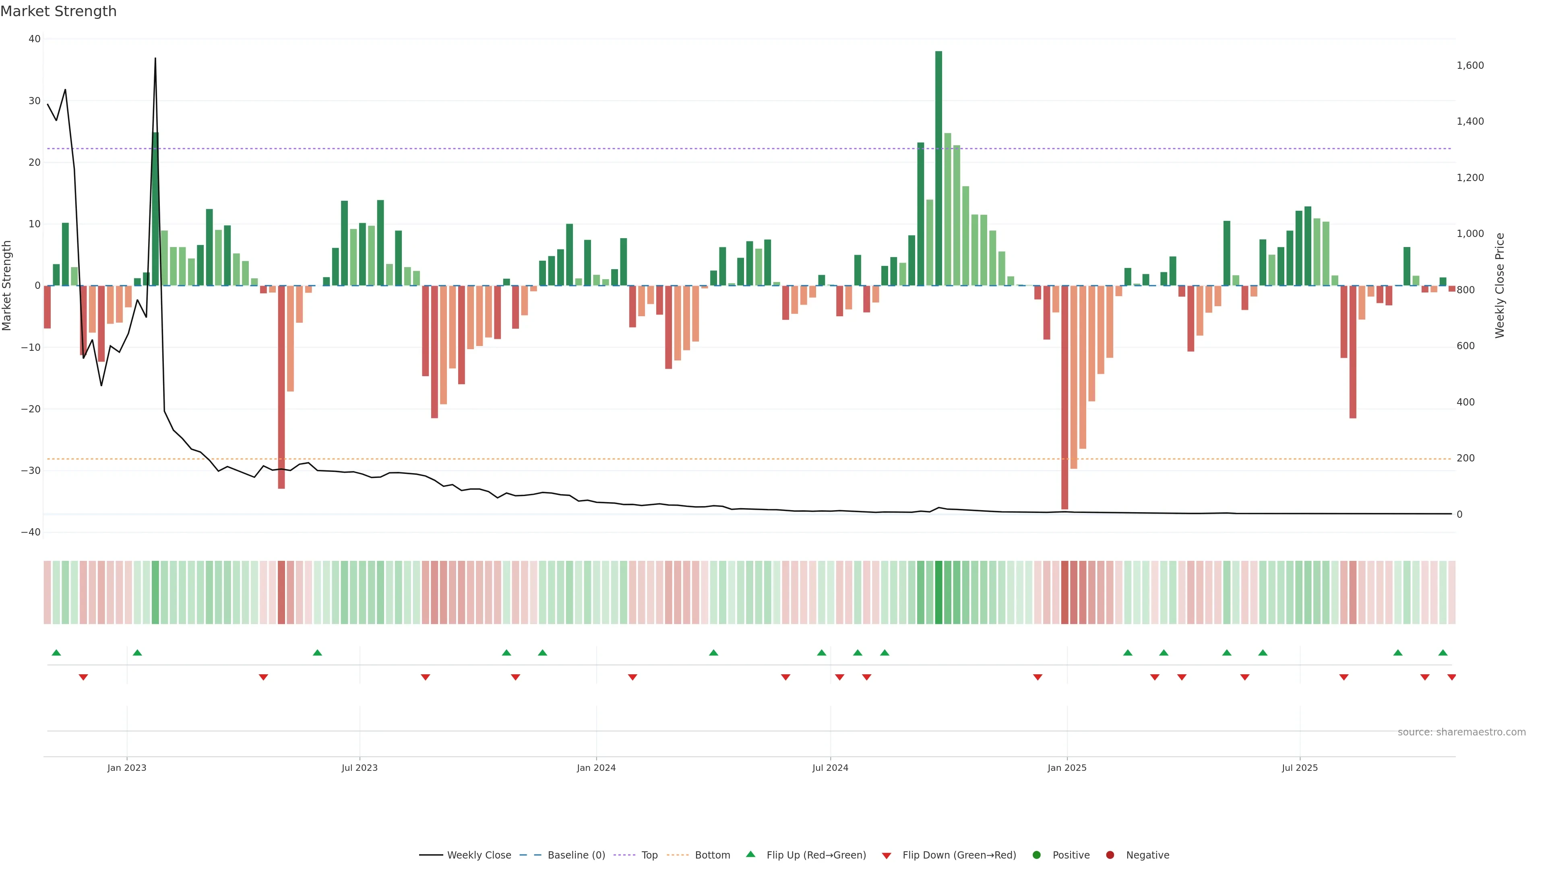
Task: Toggle the Top series in the legend
Action: (649, 855)
